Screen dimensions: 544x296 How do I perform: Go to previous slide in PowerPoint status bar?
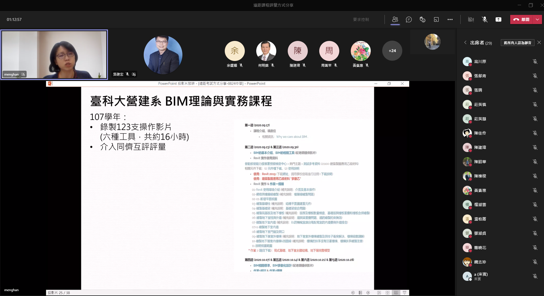353,293
